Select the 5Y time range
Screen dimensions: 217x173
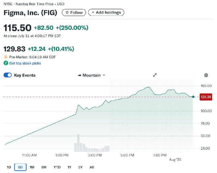(80, 167)
